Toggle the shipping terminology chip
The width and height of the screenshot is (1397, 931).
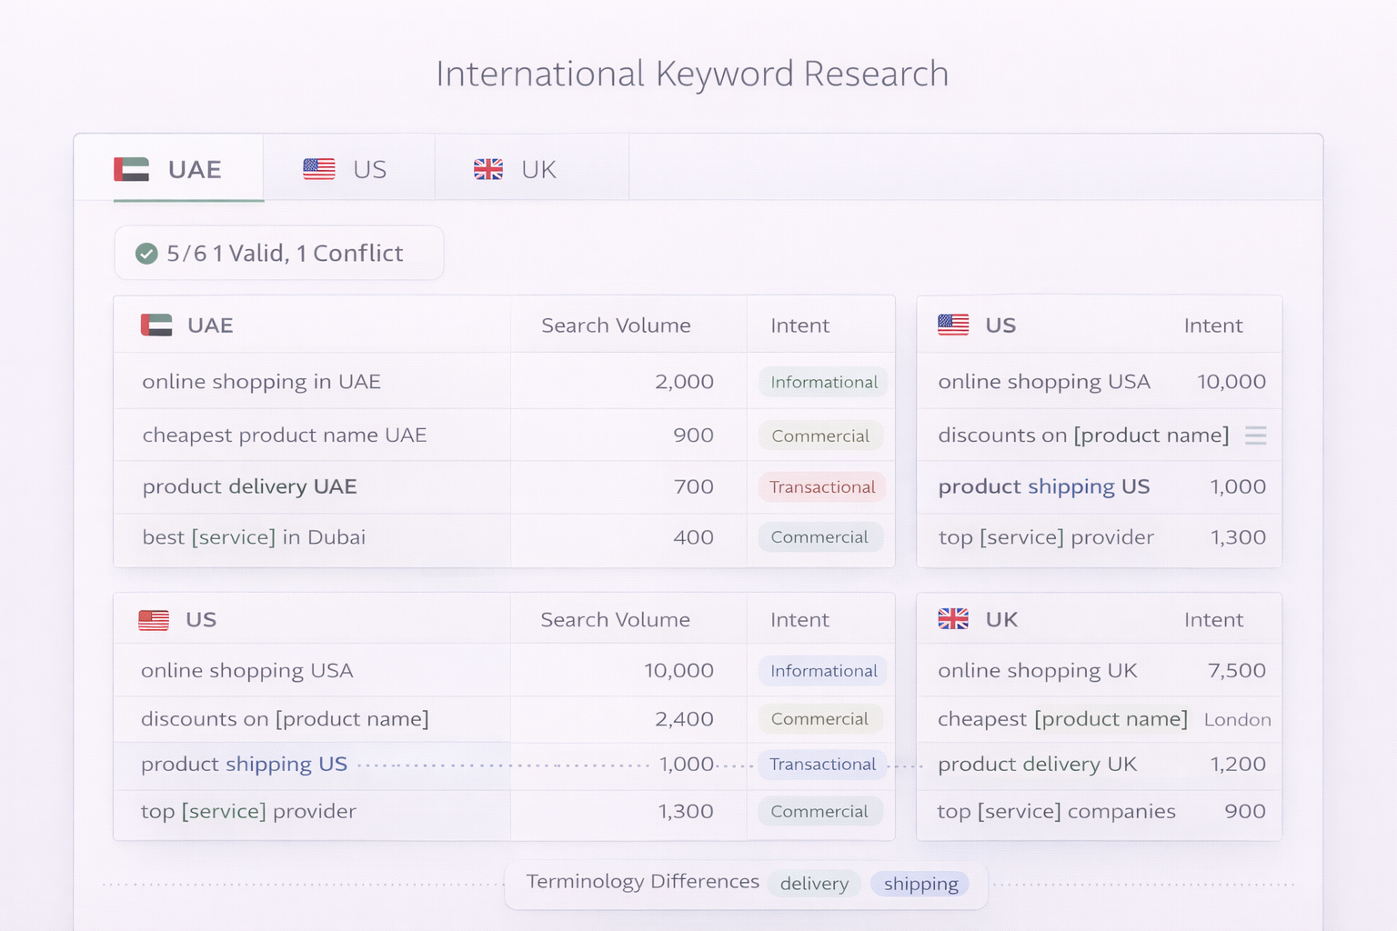tap(920, 883)
